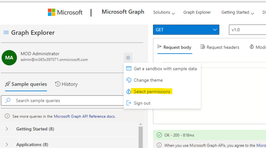Screen dimensions: 266x148
Task: Open the Graph Explorer nav link
Action: pos(197,12)
